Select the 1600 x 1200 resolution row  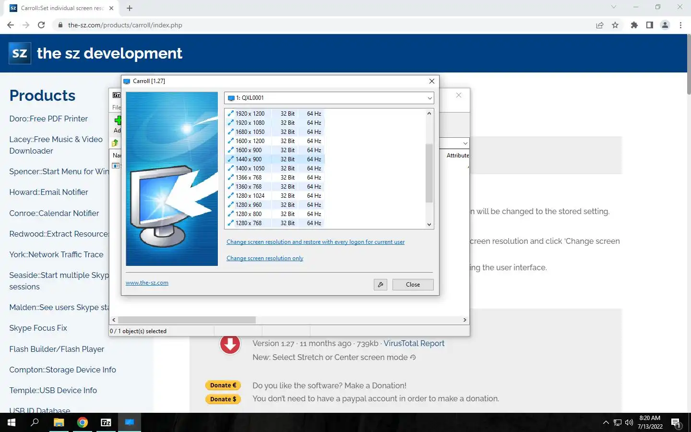tap(275, 141)
